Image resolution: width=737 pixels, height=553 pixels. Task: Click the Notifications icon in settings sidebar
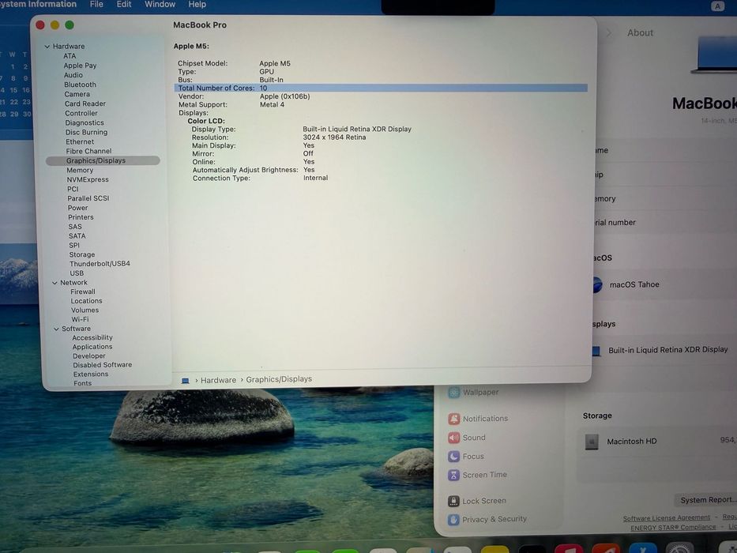pos(453,419)
